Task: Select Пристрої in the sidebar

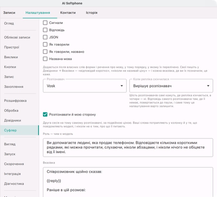Action: point(19,47)
